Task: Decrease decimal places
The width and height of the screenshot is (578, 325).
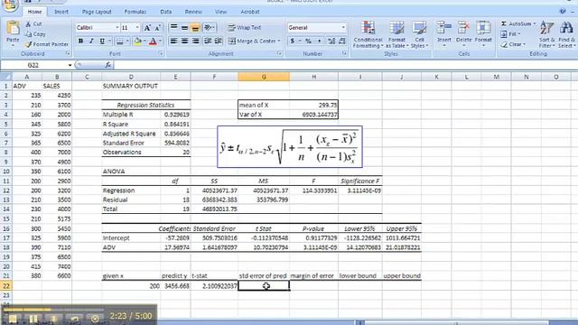Action: click(x=342, y=41)
